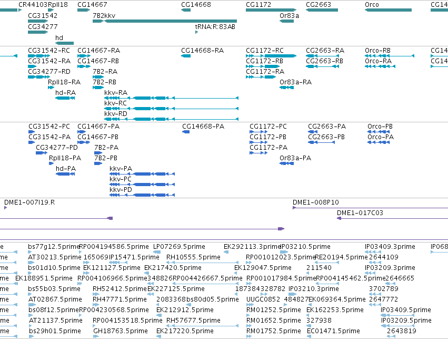Click the CG34277-PD protein label
This screenshot has width=448, height=339.
(x=56, y=147)
